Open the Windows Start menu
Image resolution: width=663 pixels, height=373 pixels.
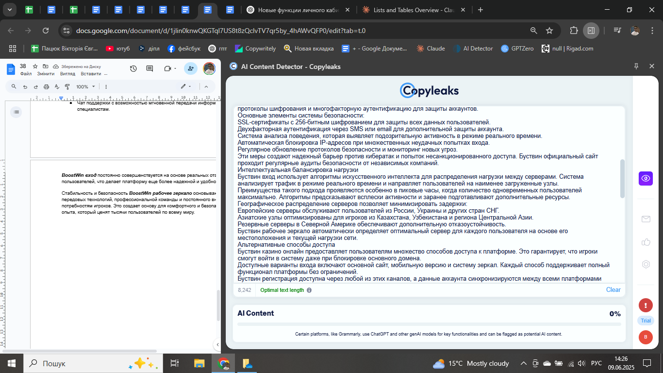point(12,363)
